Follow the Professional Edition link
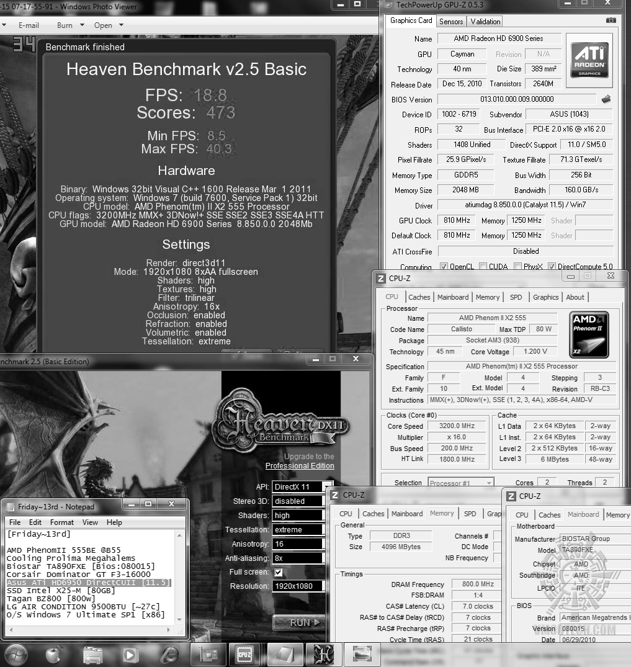 point(300,466)
